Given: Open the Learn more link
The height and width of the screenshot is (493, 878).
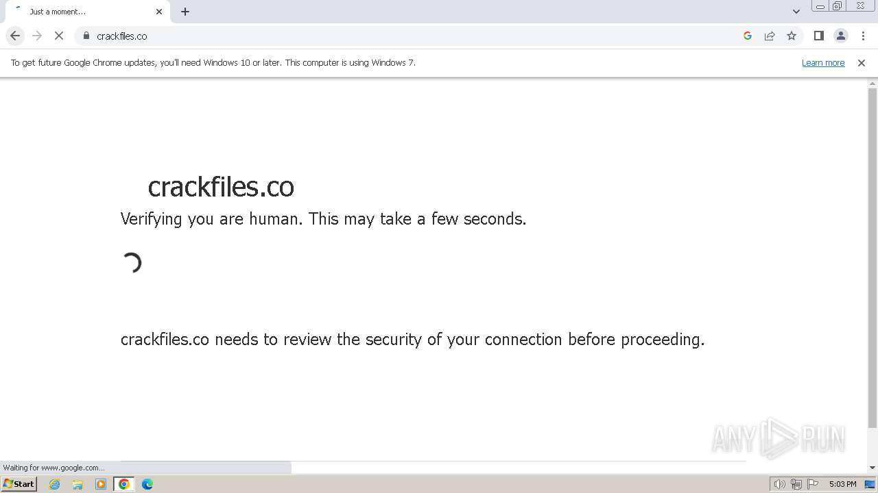Looking at the screenshot, I should point(823,62).
